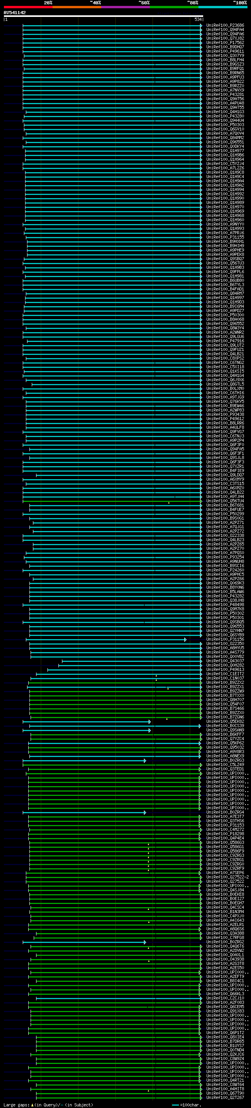The width and height of the screenshot is (251, 1108).
Task: Select the UniRef100_B0ZRG2 label
Action: pos(225,942)
